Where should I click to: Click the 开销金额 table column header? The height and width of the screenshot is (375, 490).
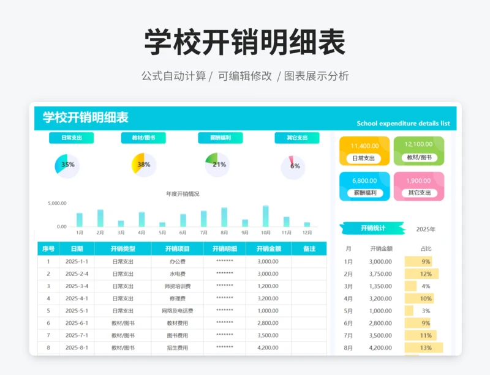pyautogui.click(x=269, y=249)
